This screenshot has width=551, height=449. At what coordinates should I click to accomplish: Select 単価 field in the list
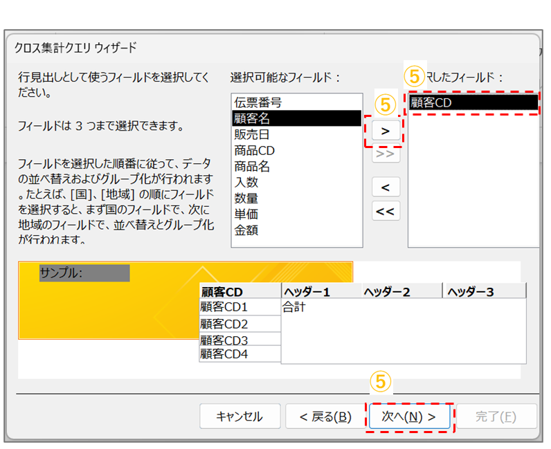click(246, 214)
